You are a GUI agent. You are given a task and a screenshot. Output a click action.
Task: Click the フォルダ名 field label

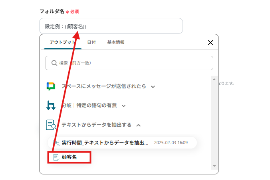[52, 11]
